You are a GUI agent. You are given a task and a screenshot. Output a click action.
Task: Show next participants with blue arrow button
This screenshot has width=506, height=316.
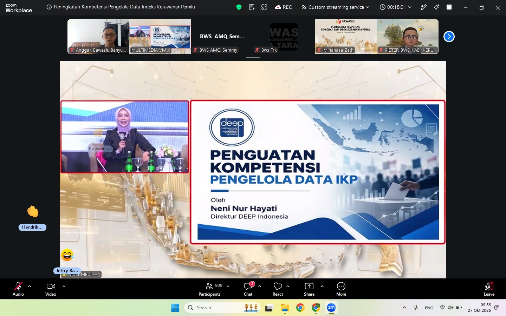click(449, 37)
